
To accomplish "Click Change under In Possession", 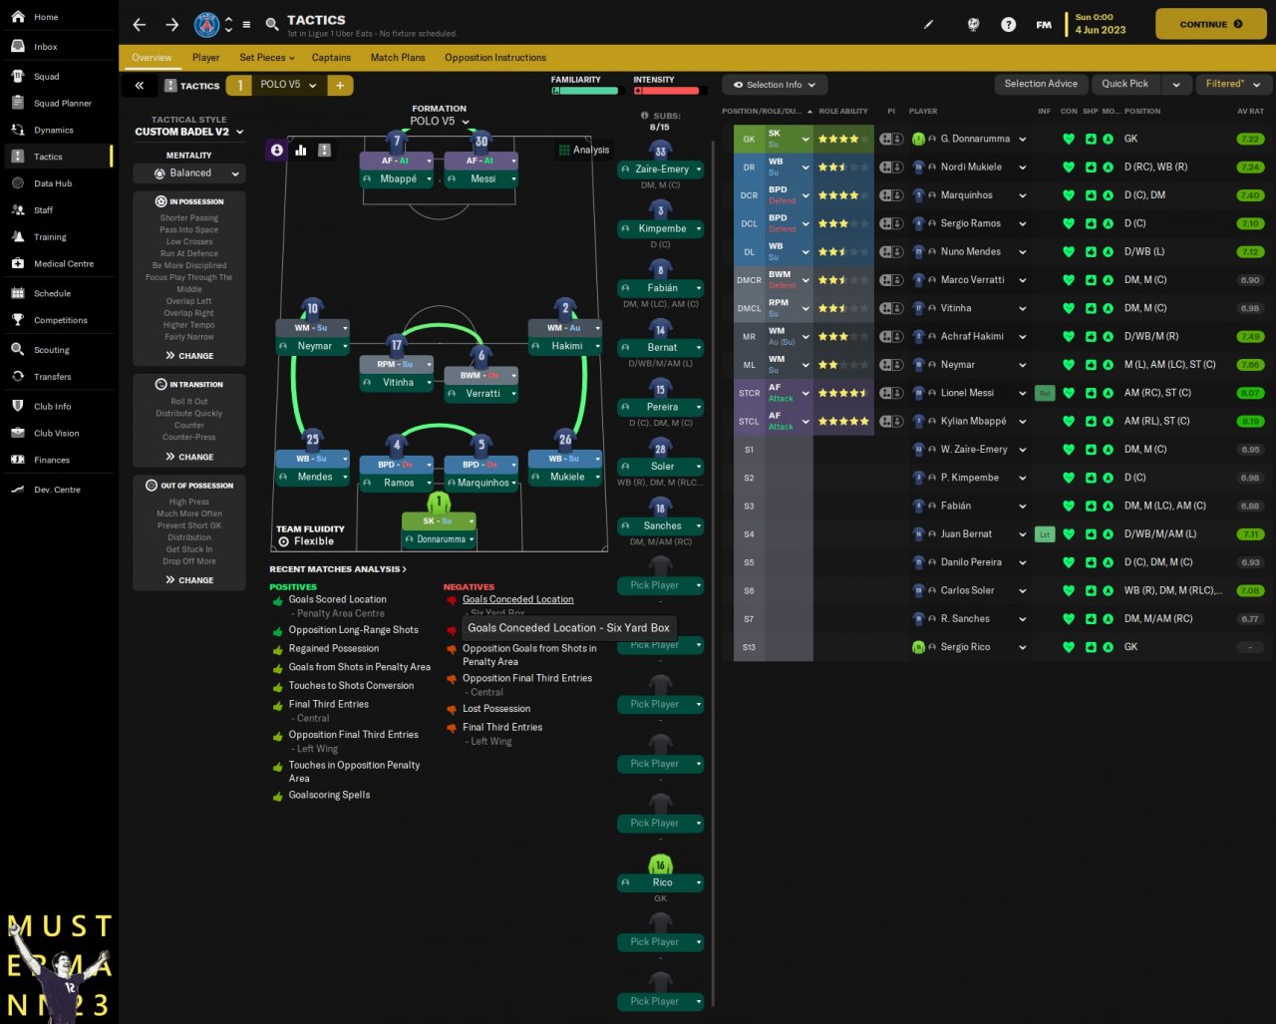I will (189, 356).
